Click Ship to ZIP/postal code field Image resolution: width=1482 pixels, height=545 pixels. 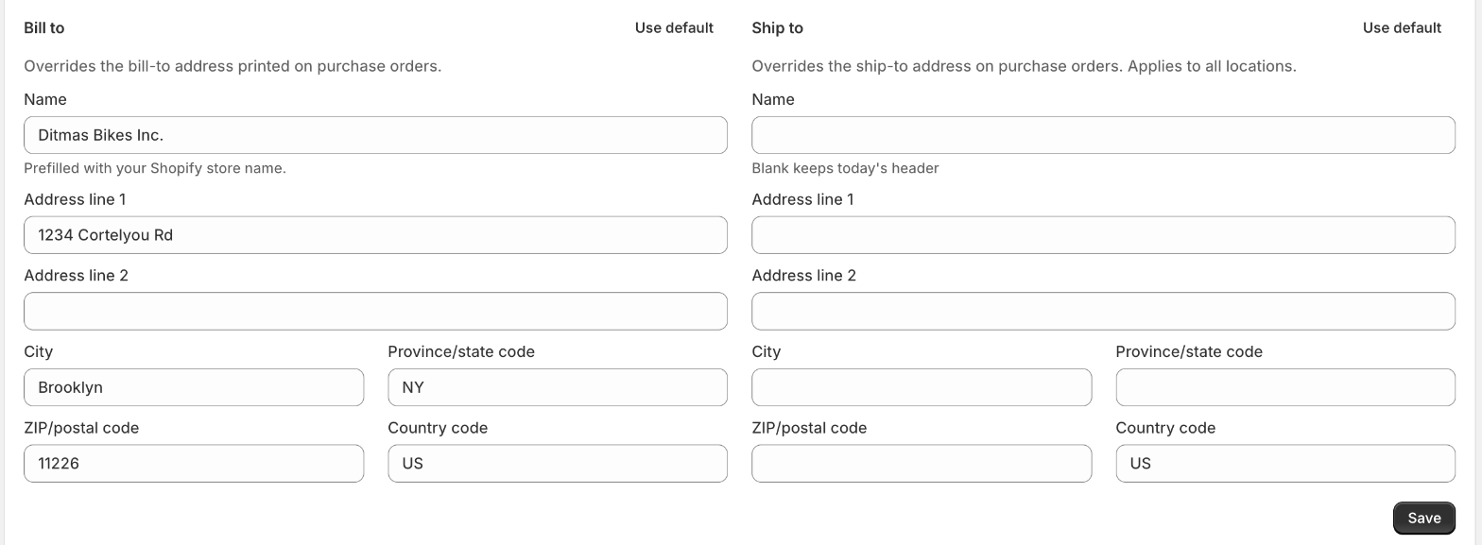(922, 463)
